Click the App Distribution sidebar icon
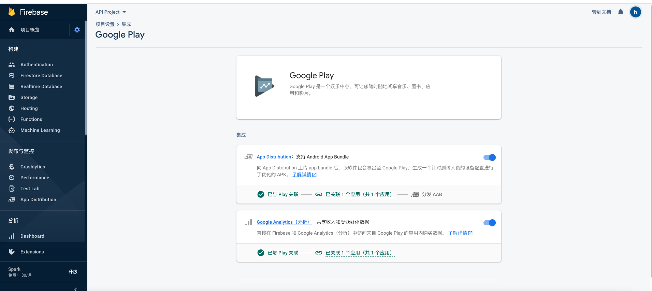Viewport: 652px width, 291px height. [x=12, y=199]
